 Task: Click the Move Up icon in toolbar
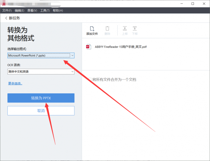[125, 29]
